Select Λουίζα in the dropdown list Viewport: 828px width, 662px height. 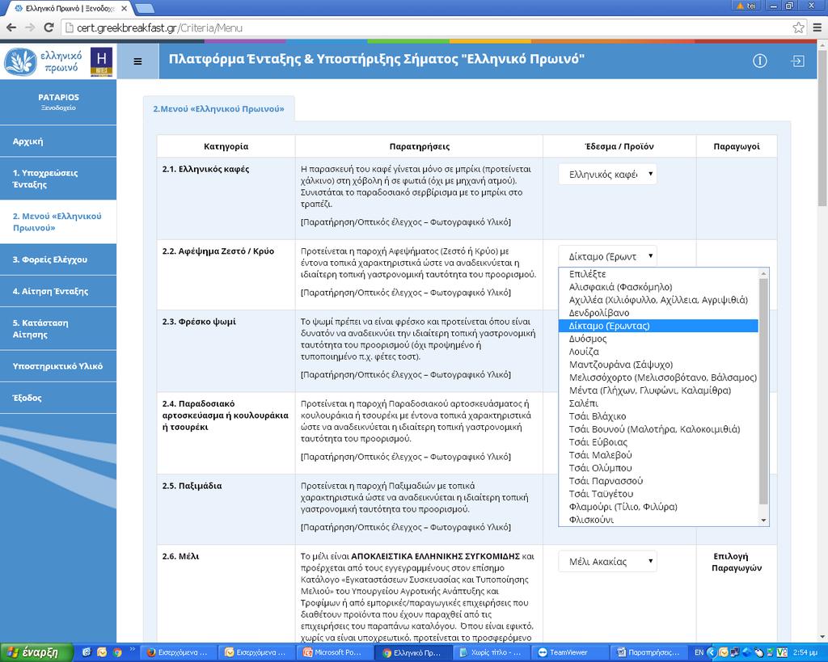tap(658, 352)
